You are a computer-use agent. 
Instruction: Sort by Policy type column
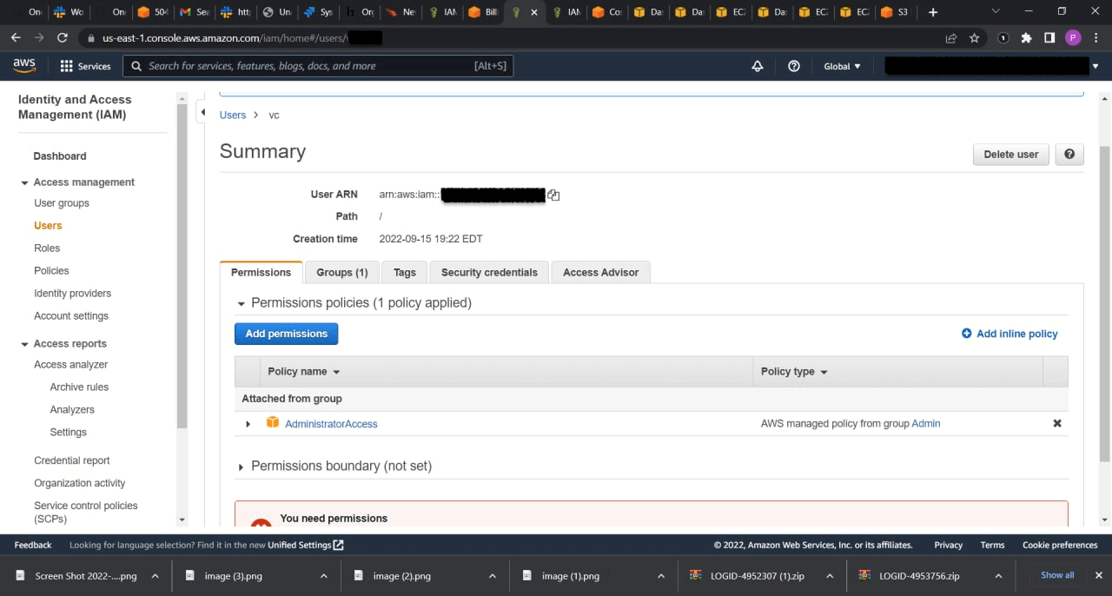pyautogui.click(x=794, y=372)
